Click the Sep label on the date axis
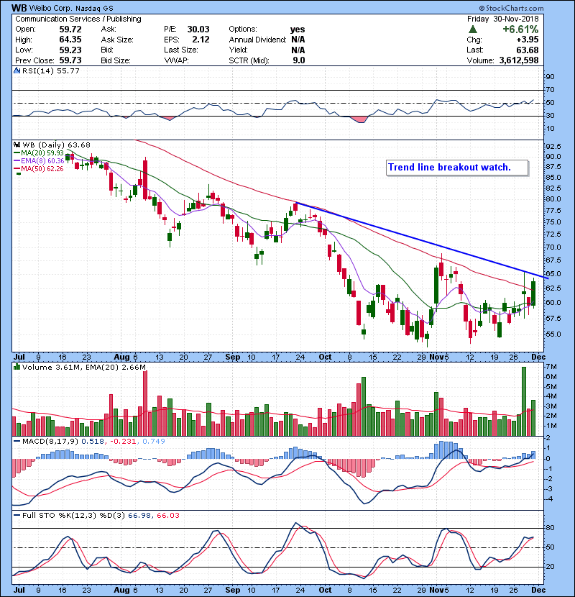Viewport: 575px width, 597px height. click(231, 356)
